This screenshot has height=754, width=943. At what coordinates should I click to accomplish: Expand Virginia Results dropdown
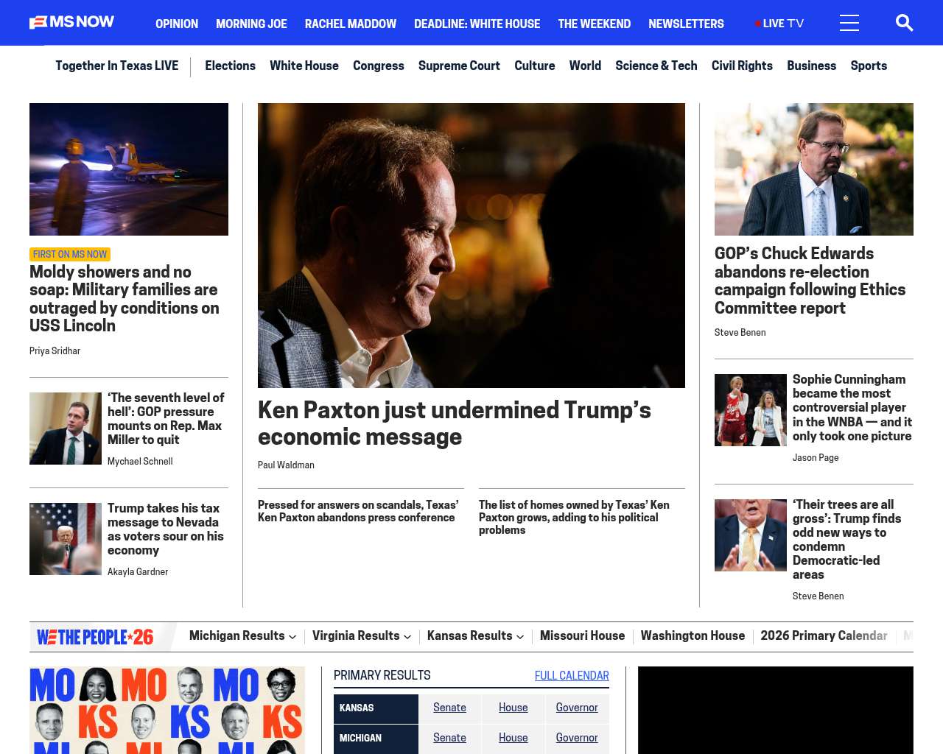pyautogui.click(x=362, y=636)
